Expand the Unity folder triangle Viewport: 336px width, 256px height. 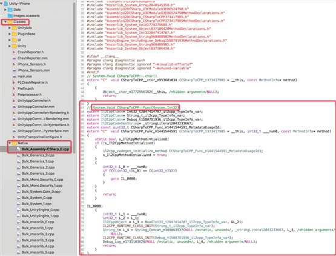pos(10,45)
